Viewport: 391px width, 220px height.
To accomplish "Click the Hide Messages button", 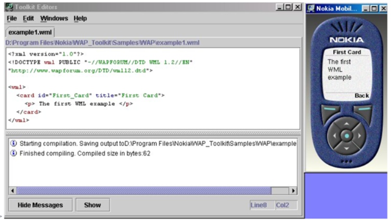I will (40, 205).
